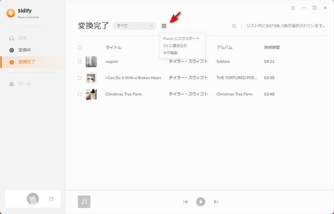This screenshot has width=334, height=214.
Task: Click the タイトル column header
Action: (114, 47)
